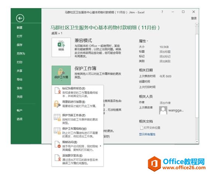
Task: Choose 限制访问(R) menu entry
Action: [77, 146]
